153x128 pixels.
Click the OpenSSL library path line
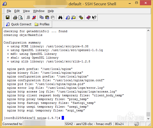pos(55,50)
